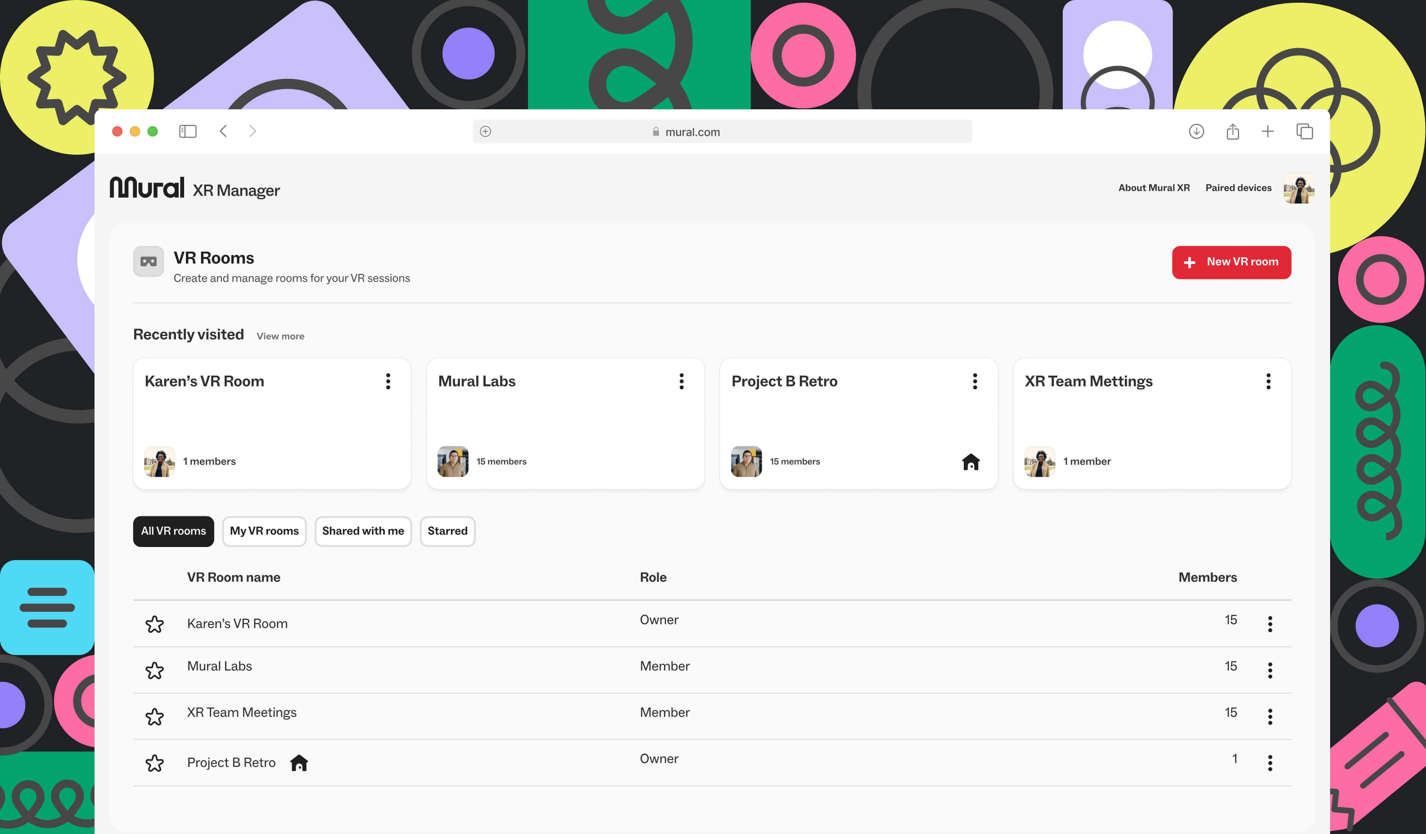Click the VR Room name column header

(234, 577)
